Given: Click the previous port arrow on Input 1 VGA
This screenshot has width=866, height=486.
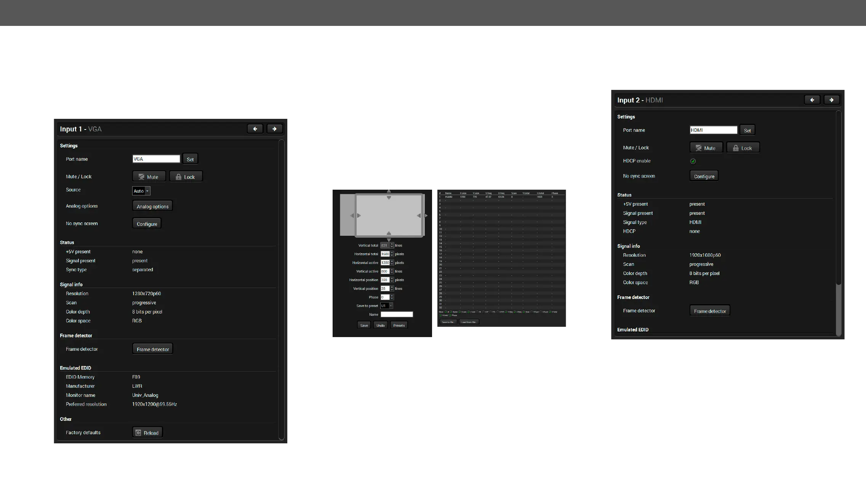Looking at the screenshot, I should click(255, 129).
